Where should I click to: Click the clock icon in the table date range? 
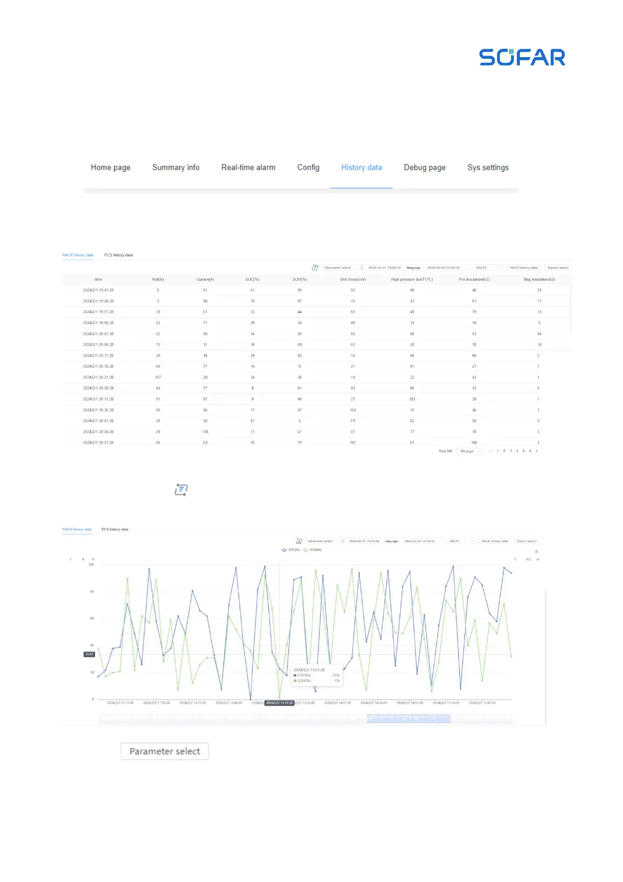pyautogui.click(x=361, y=268)
